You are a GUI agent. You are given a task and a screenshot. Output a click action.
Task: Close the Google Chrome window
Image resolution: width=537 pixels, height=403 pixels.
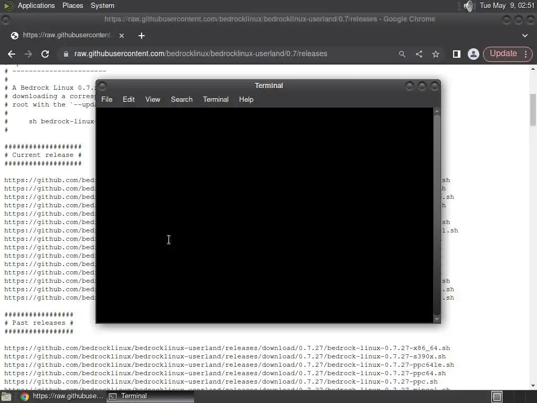pos(530,19)
